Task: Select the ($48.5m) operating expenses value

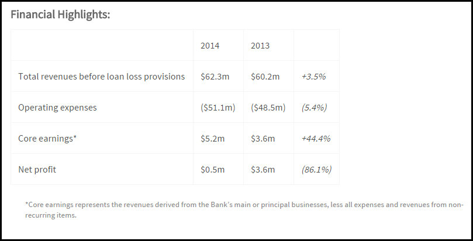Action: click(x=268, y=108)
